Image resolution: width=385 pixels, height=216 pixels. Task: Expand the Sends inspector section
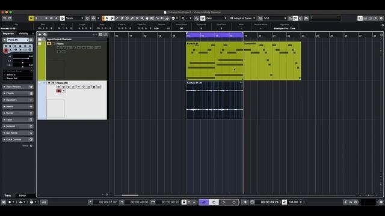tap(17, 113)
